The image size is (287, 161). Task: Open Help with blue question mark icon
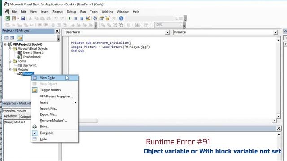pos(121,18)
